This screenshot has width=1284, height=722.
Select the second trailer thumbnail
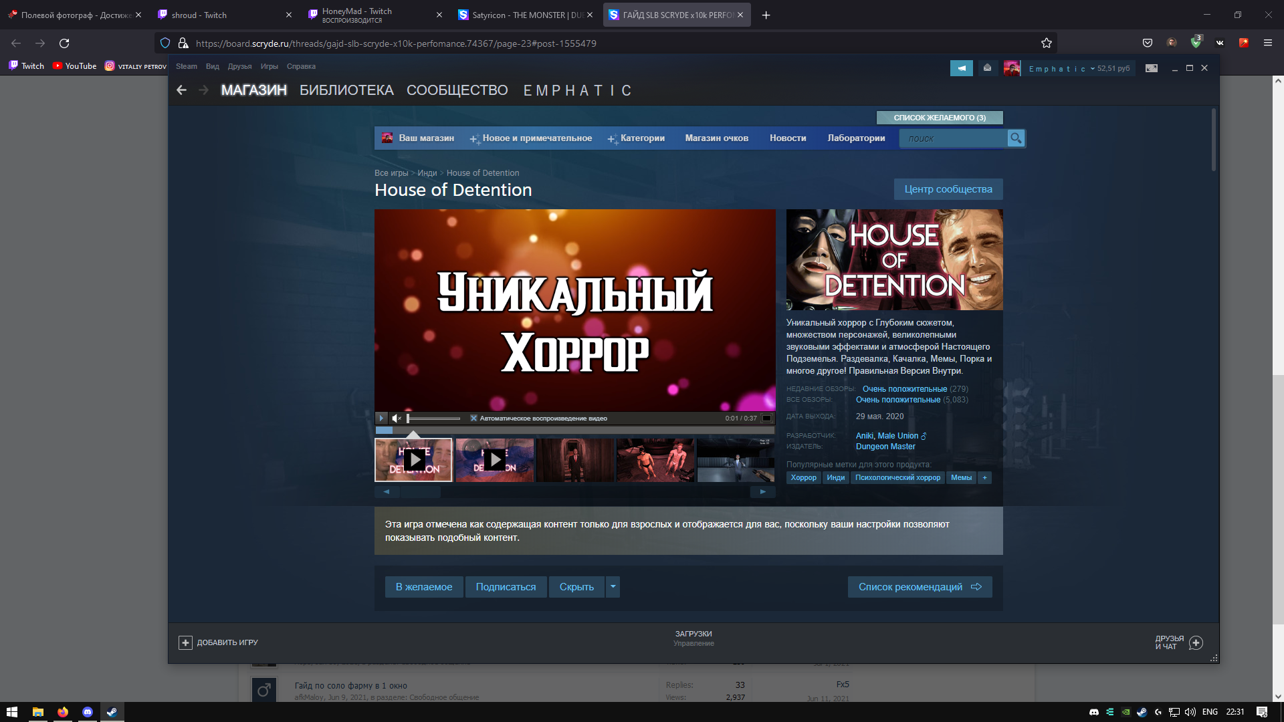point(495,460)
